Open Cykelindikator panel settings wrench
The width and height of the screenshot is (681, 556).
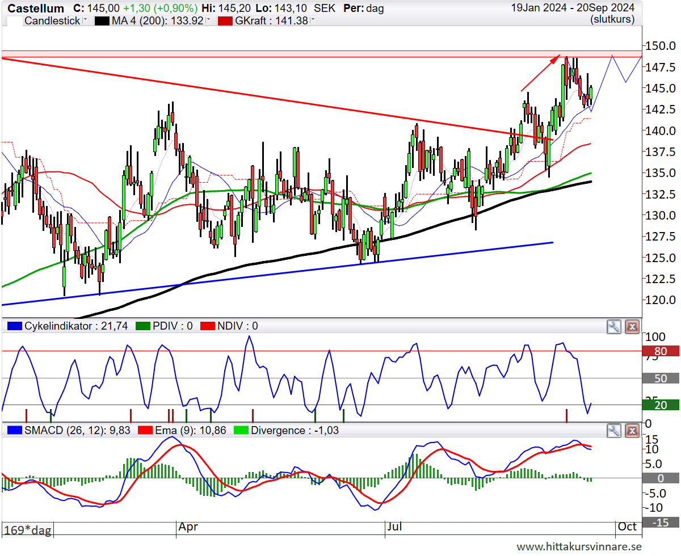coord(614,326)
